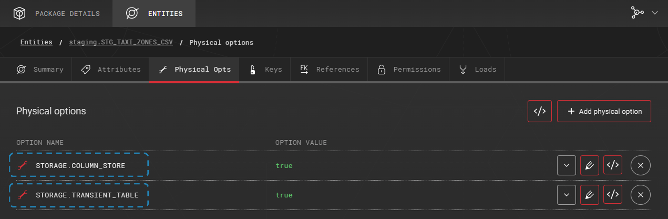Remove the STORAGE.COLUMN_STORE option with X icon
Viewport: 668px width, 219px height.
point(640,166)
